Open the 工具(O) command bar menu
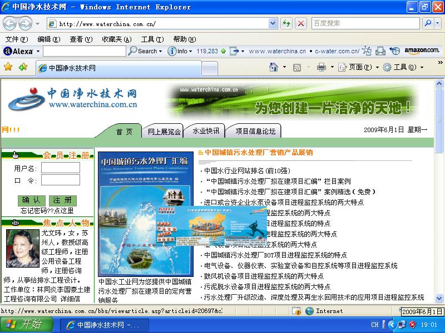Viewport: 445px width, 333px height. point(403,67)
